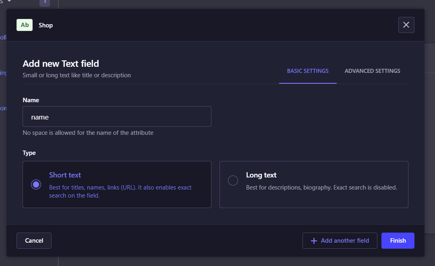Open the Basic Settings tab
This screenshot has width=435, height=266.
(308, 71)
